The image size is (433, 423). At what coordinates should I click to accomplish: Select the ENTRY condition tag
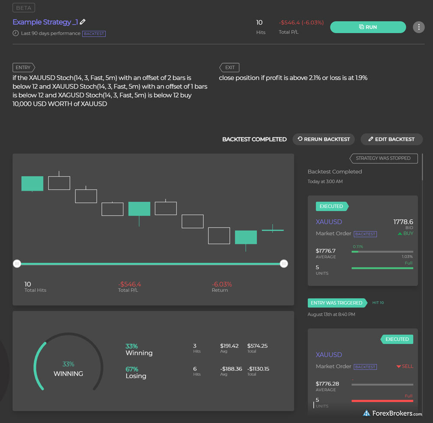[x=23, y=67]
